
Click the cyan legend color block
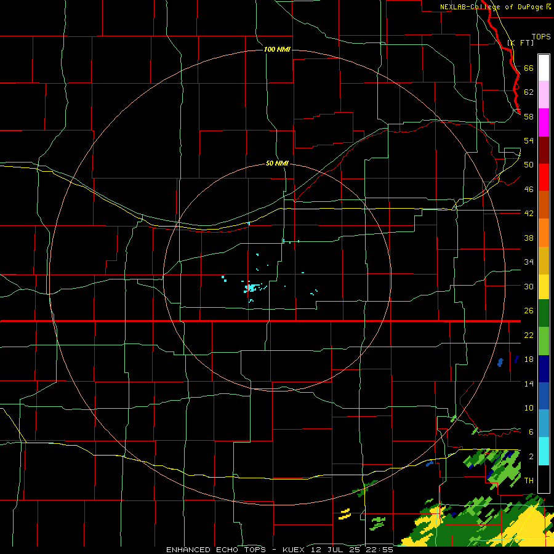coord(544,451)
